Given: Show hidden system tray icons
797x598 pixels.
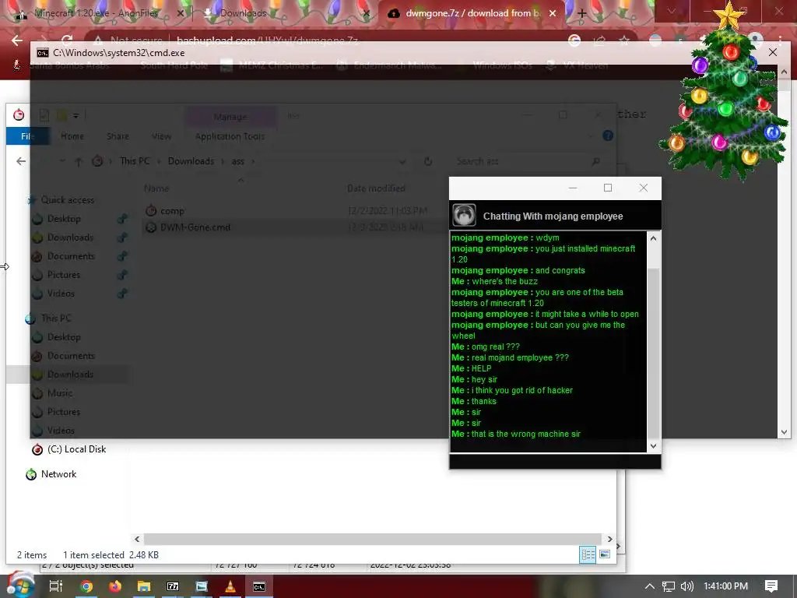Looking at the screenshot, I should pos(650,586).
